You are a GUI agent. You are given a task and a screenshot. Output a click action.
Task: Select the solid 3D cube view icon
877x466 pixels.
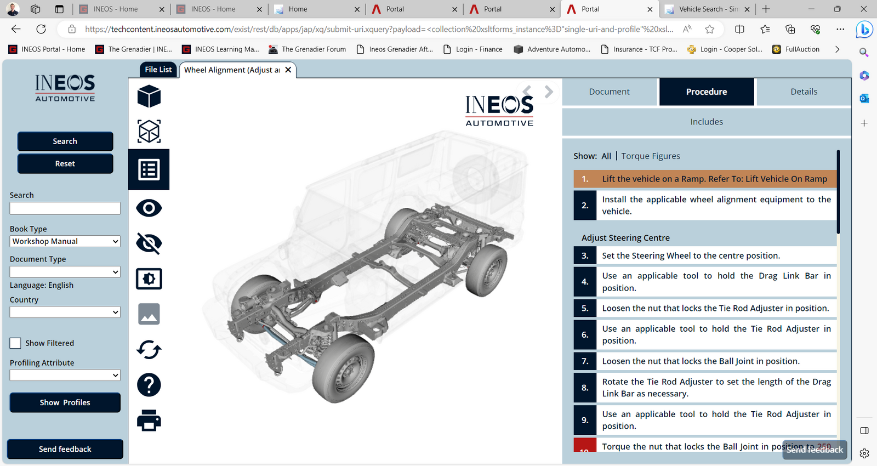pos(149,96)
